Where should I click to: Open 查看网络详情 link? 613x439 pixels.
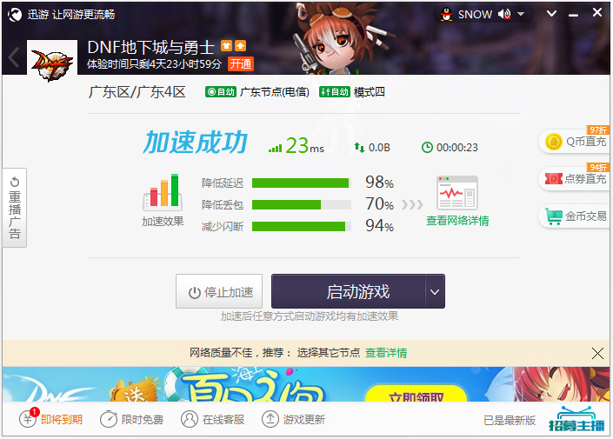click(x=457, y=221)
